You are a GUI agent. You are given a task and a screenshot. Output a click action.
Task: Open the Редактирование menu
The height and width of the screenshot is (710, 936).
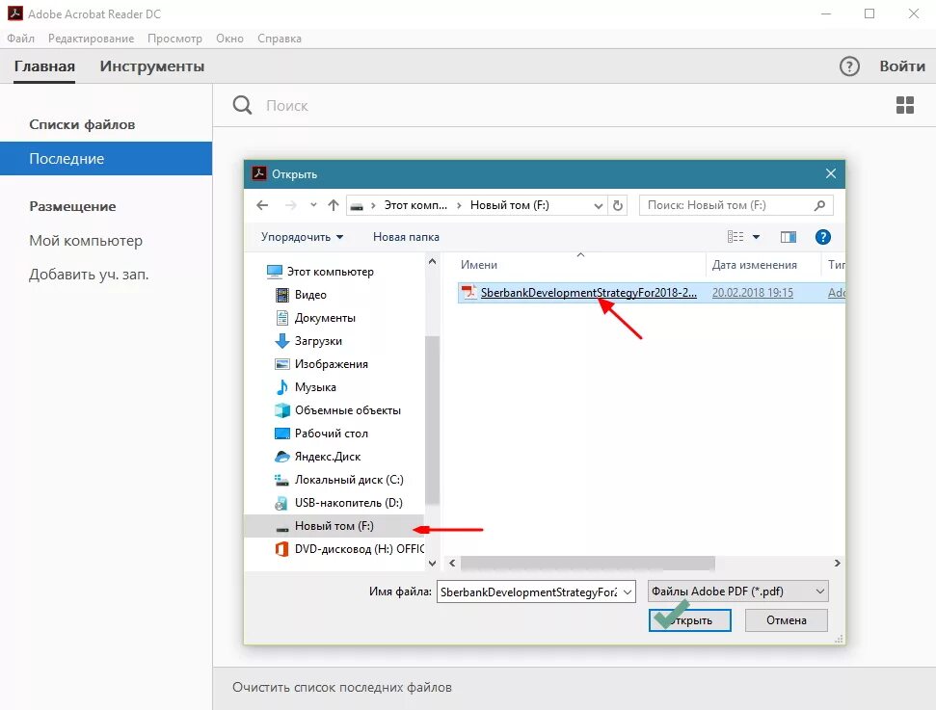tap(91, 39)
